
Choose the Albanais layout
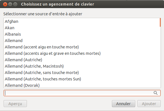point(82,34)
